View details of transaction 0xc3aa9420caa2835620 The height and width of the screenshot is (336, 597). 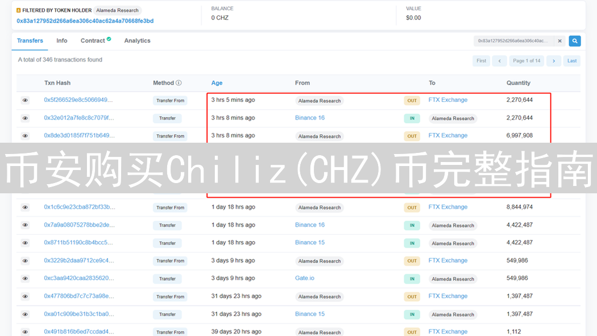tap(25, 278)
